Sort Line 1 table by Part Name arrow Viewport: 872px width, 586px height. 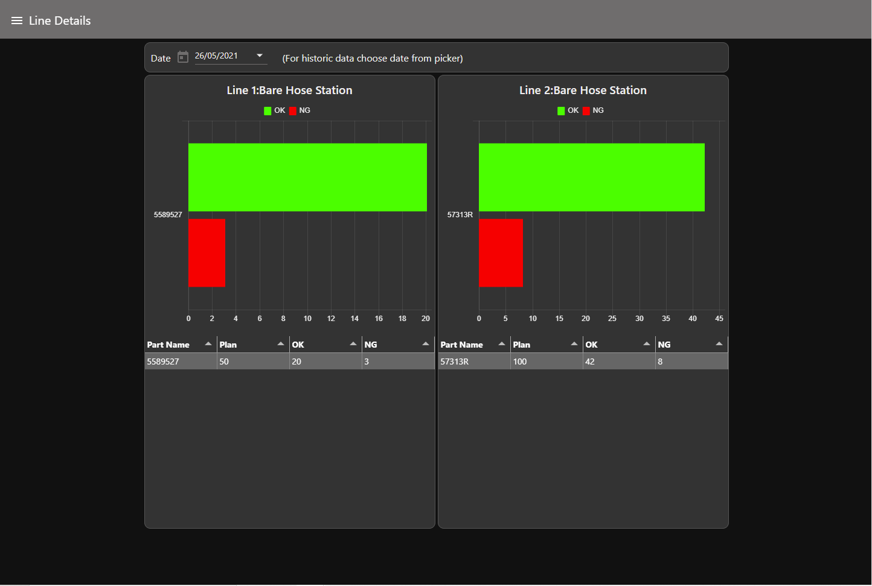208,344
